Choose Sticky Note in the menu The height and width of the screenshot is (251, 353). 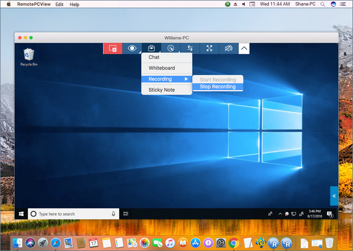pyautogui.click(x=162, y=90)
